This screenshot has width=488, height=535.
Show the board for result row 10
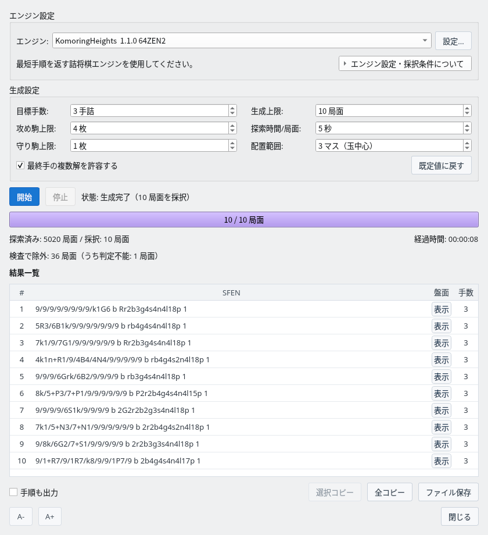442,461
